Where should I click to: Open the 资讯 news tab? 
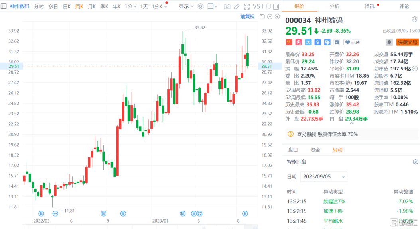(369, 6)
